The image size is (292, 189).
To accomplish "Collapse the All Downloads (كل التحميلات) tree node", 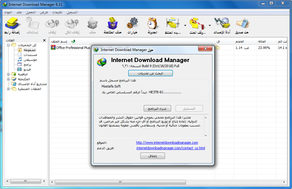I will [x=8, y=45].
